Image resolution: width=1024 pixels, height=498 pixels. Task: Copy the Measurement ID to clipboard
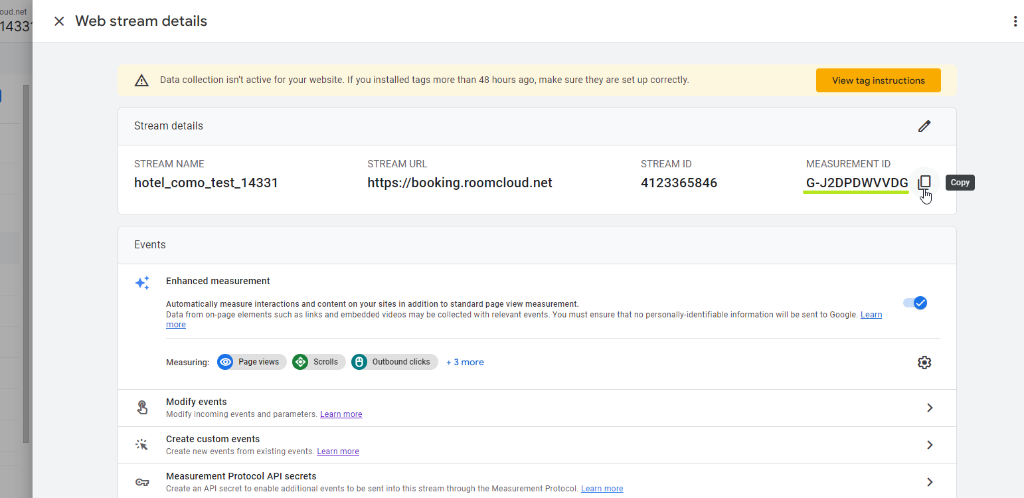pos(925,182)
